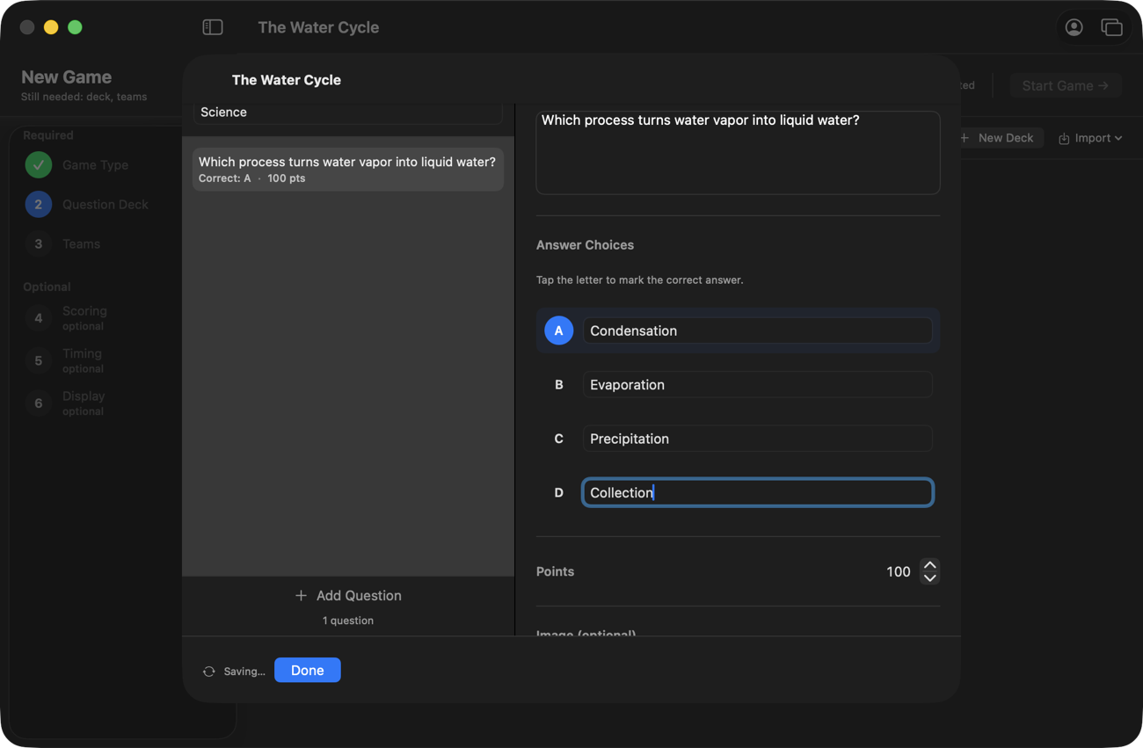Open the Import dropdown chevron
Viewport: 1143px width, 748px height.
tap(1118, 138)
